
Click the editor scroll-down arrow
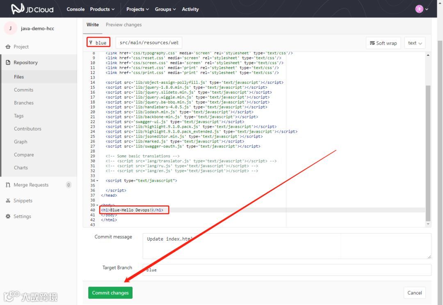click(x=428, y=224)
